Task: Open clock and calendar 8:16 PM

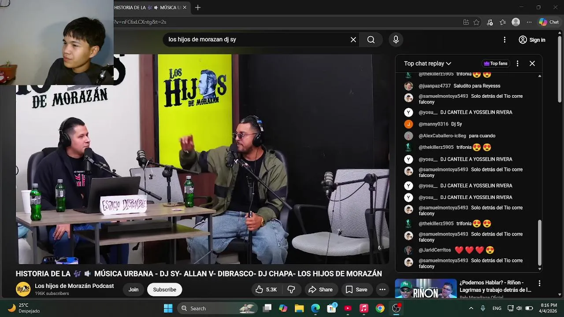Action: (549, 308)
